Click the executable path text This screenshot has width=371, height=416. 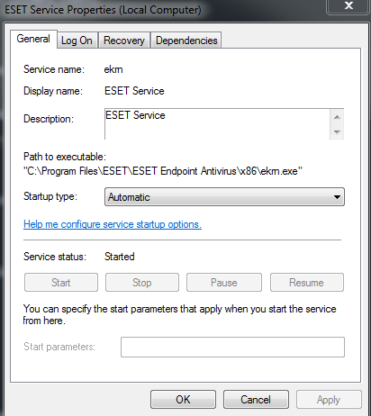pyautogui.click(x=163, y=171)
